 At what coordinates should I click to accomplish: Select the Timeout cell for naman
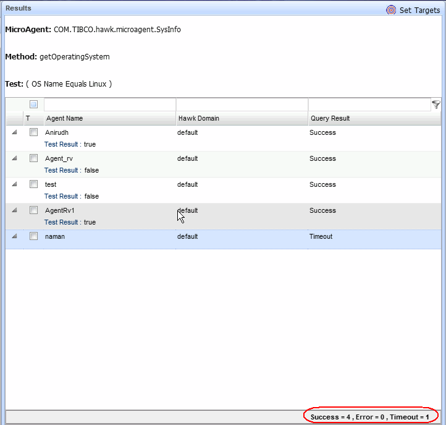(321, 236)
